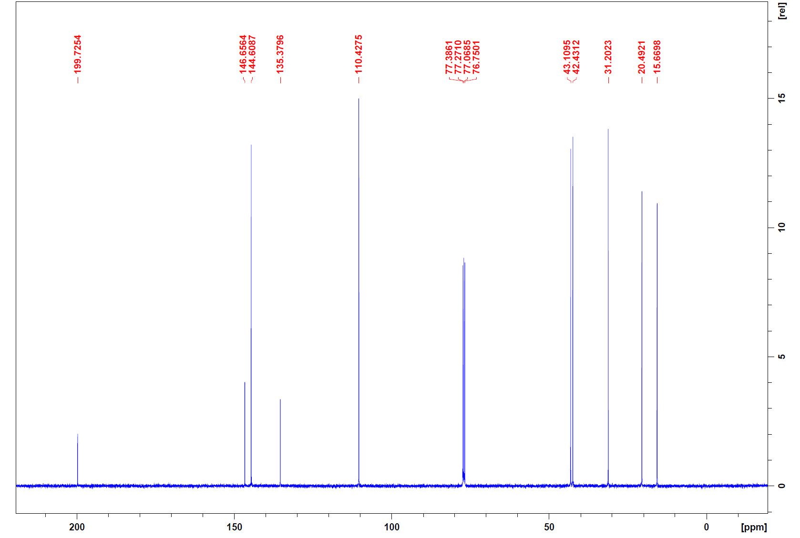
Task: Click the [ppm] axis unit label
Action: click(754, 527)
